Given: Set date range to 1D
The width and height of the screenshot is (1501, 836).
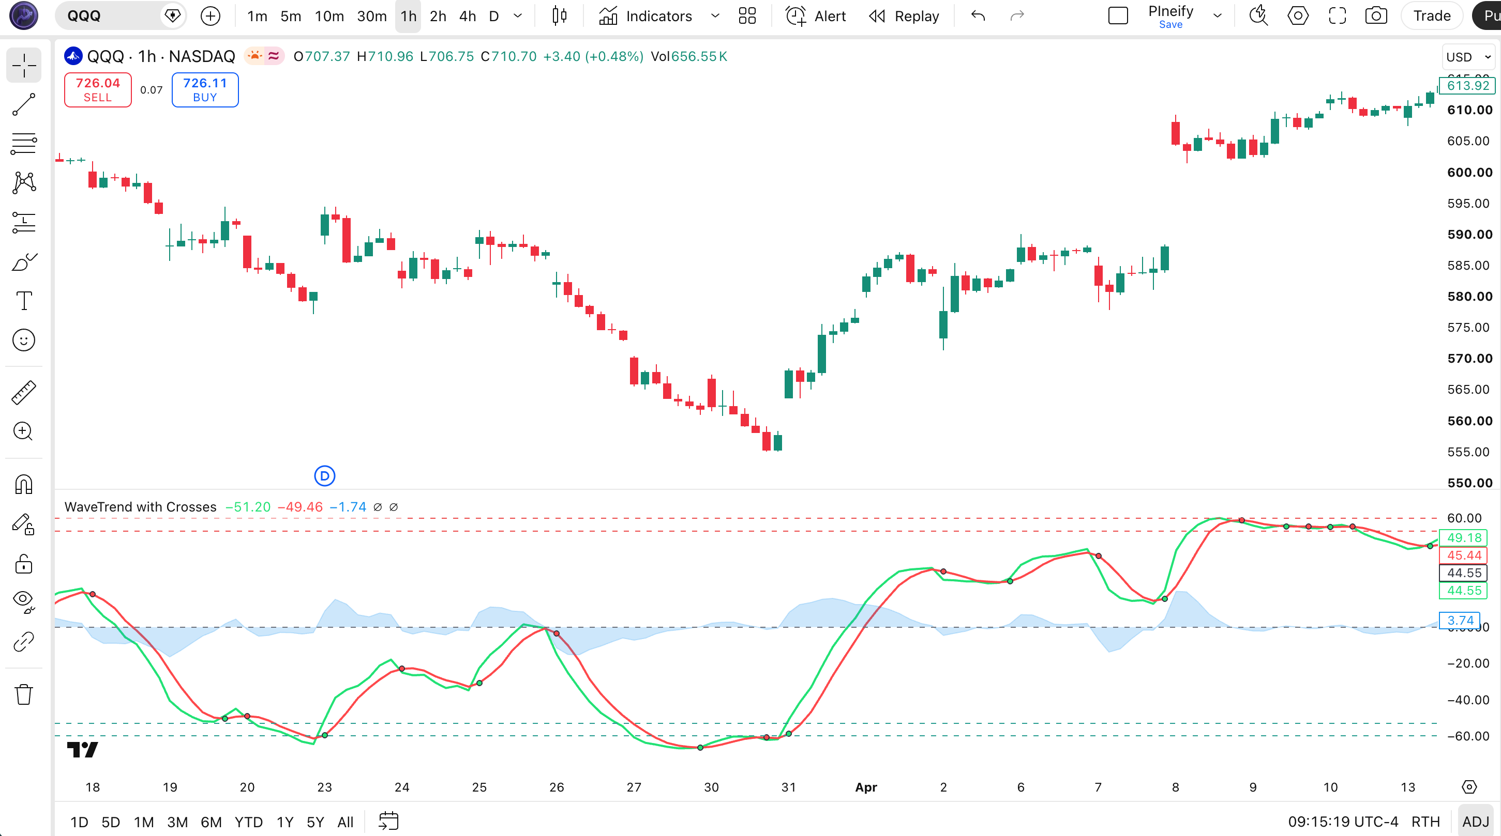Looking at the screenshot, I should coord(79,822).
